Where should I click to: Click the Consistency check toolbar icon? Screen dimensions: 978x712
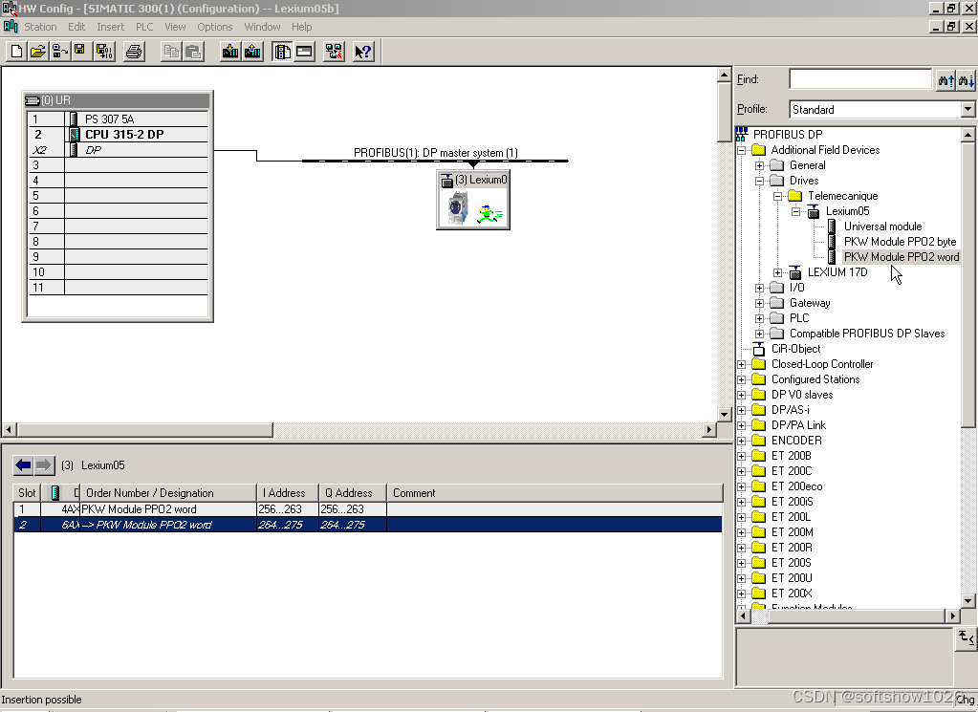[x=334, y=51]
